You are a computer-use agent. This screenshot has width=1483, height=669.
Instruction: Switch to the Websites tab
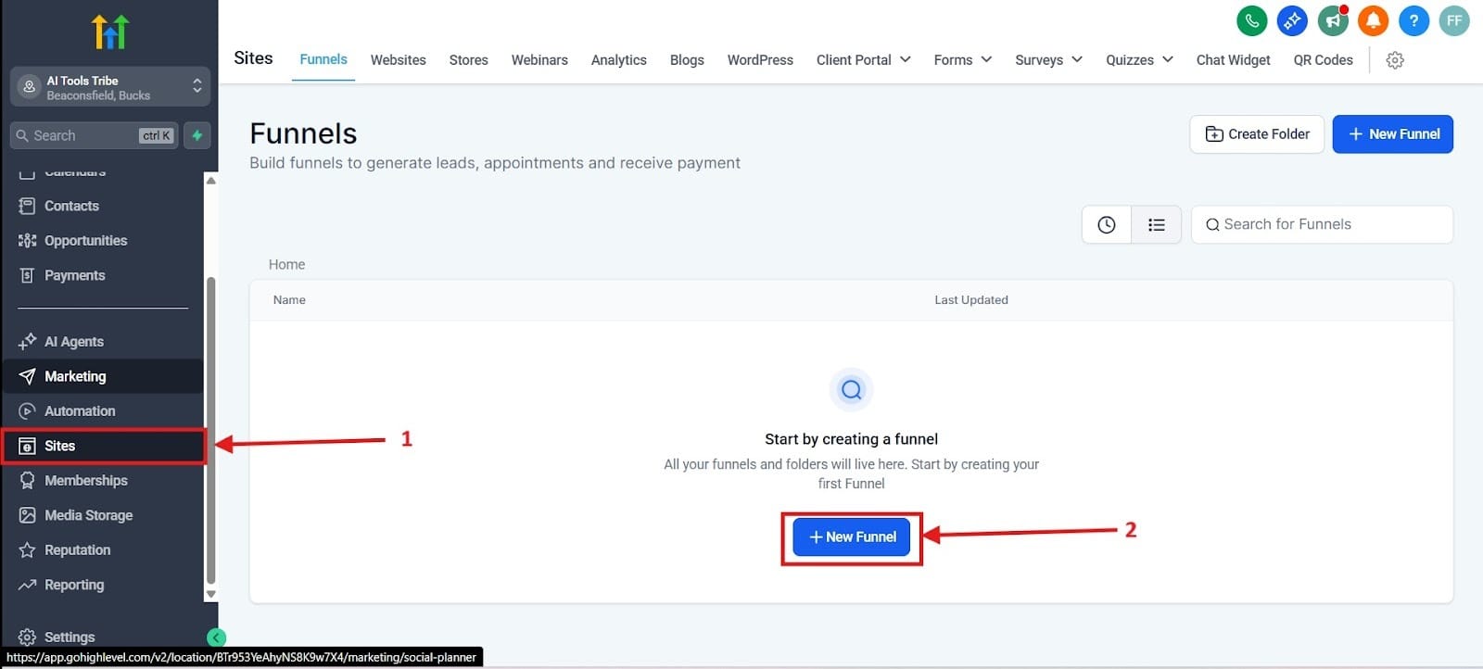tap(399, 60)
